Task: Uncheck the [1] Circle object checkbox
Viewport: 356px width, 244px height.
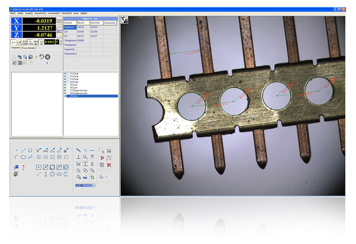Action: pos(65,73)
